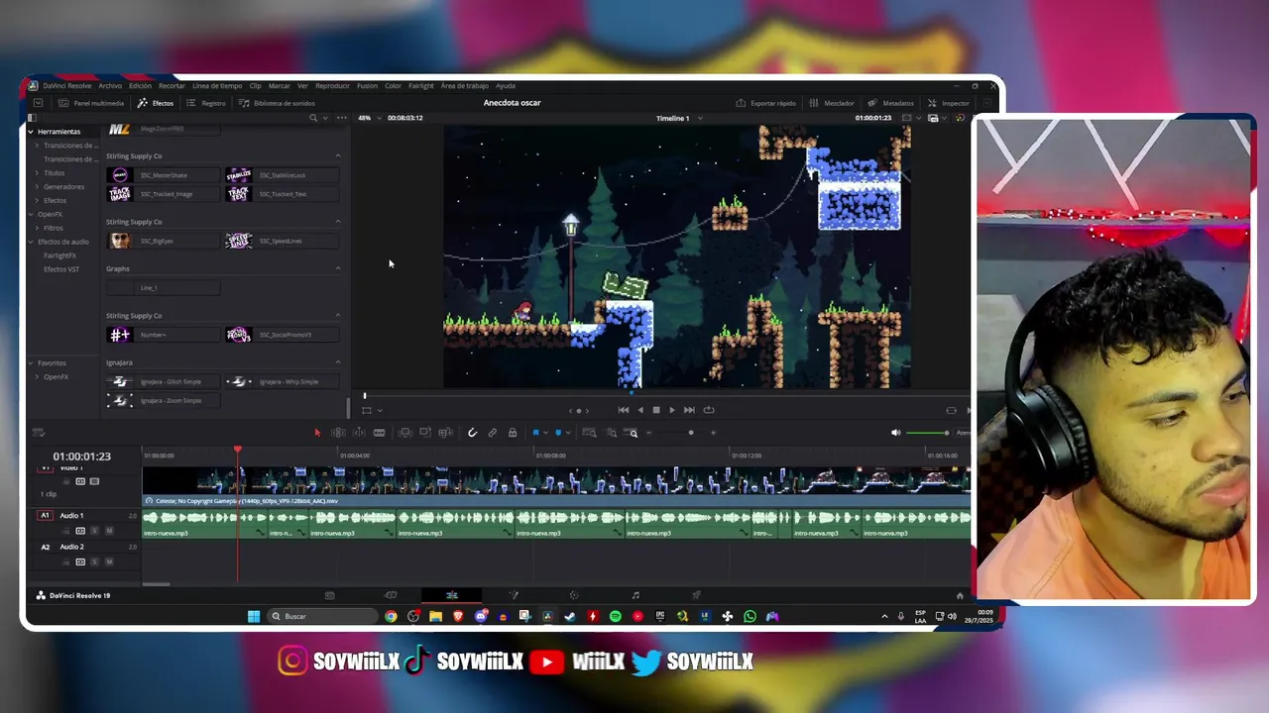Solo the Audio 2 track
Viewport: 1269px width, 713px height.
click(x=95, y=561)
